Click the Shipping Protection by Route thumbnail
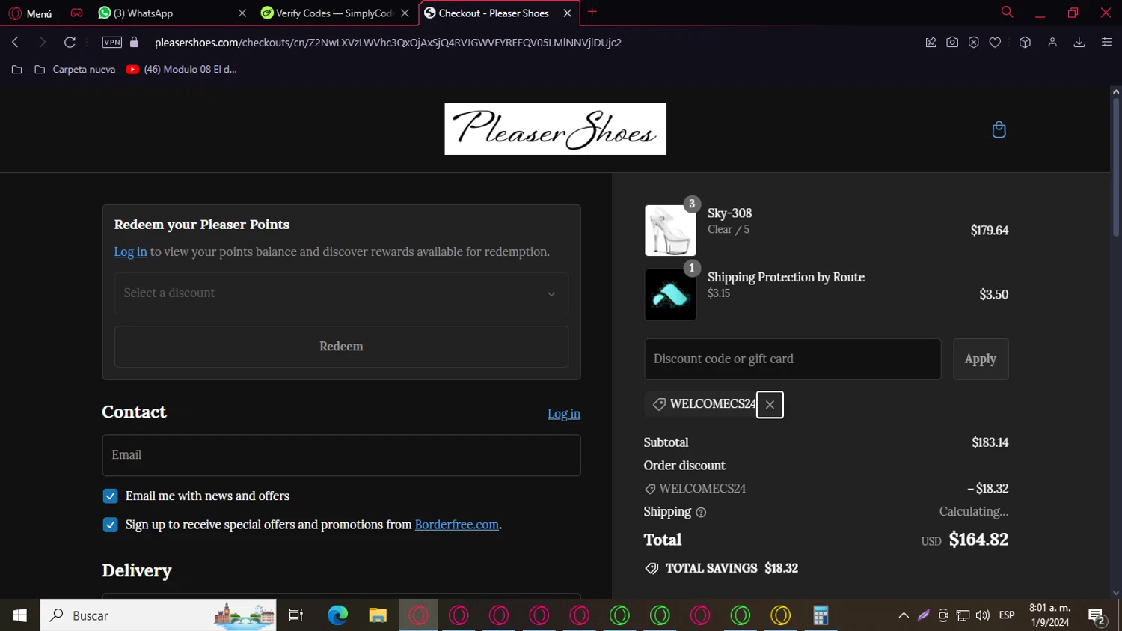The image size is (1122, 631). pyautogui.click(x=670, y=295)
